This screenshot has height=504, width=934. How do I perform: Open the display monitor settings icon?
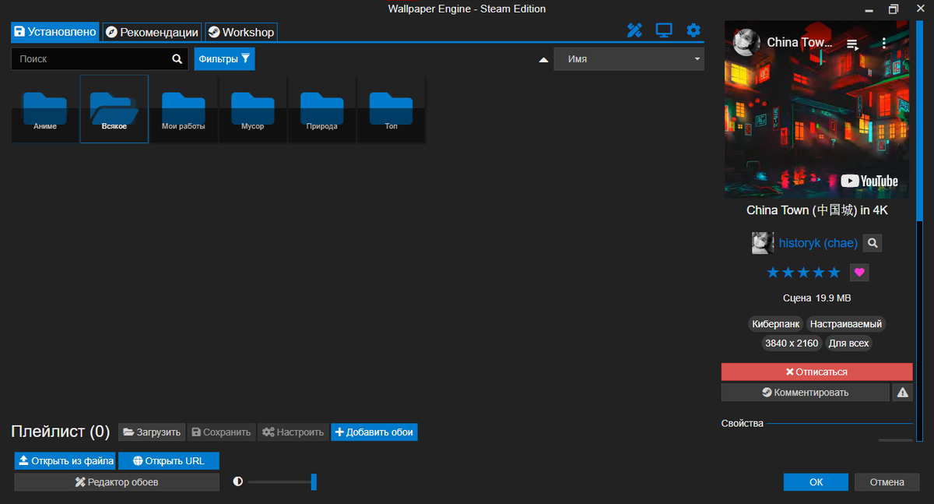click(664, 30)
